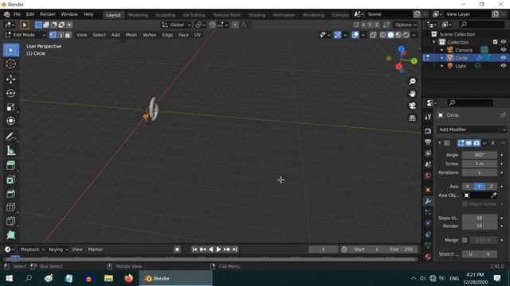Image resolution: width=510 pixels, height=286 pixels.
Task: Hide the Camera in the outliner
Action: 503,50
